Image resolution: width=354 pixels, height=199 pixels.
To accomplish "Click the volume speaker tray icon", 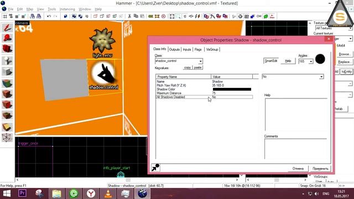I will click(316, 194).
